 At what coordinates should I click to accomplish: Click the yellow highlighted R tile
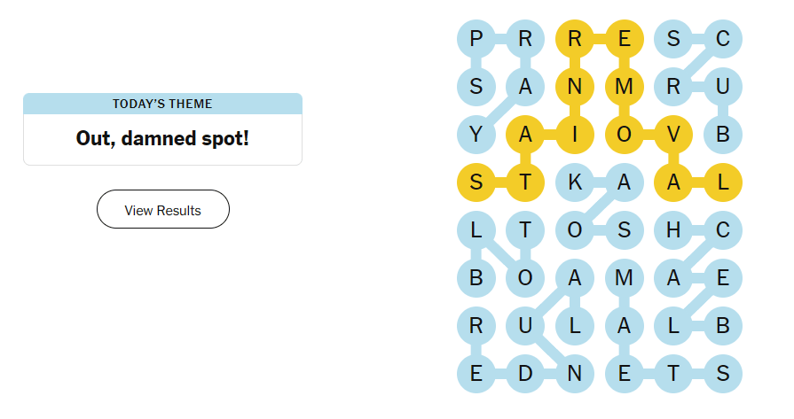pos(575,39)
